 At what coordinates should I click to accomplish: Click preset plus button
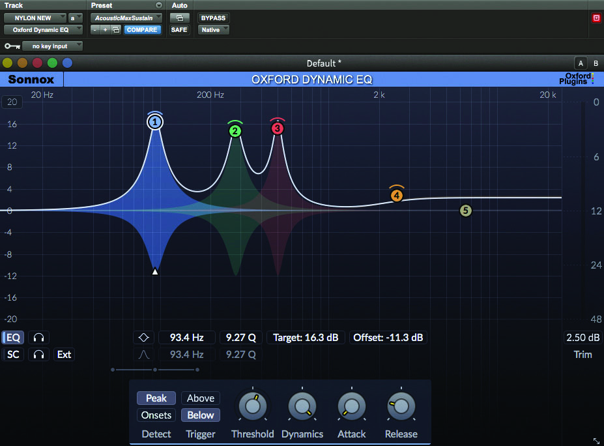pos(105,30)
